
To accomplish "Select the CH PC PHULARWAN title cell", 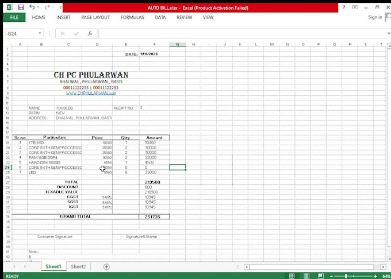I will coord(91,75).
